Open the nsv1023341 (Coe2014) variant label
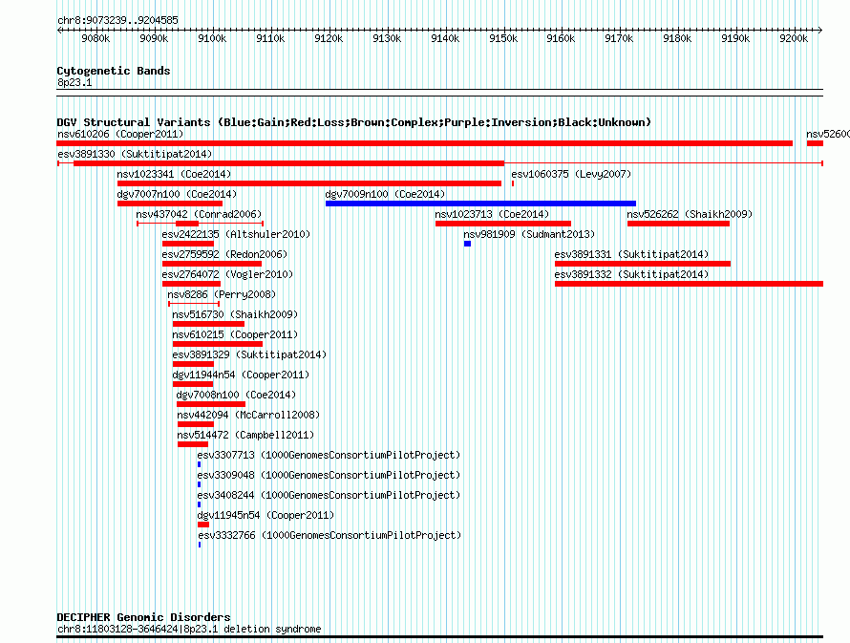The width and height of the screenshot is (850, 643). click(174, 174)
